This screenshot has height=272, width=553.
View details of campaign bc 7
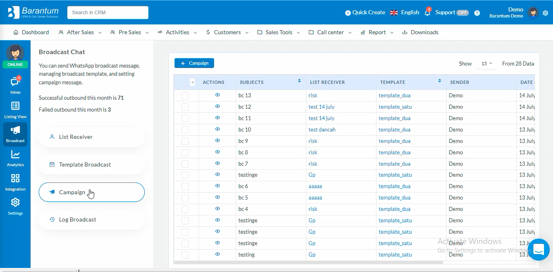tap(217, 163)
